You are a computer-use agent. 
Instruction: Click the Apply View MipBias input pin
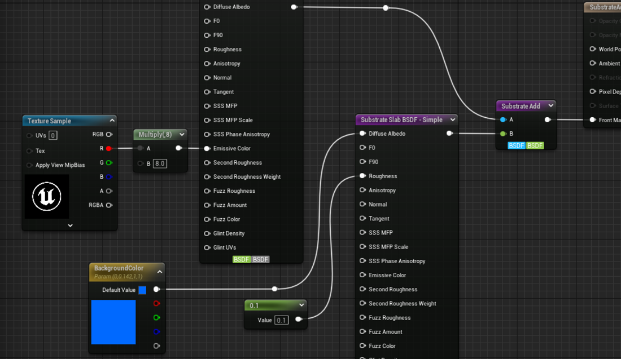(29, 165)
